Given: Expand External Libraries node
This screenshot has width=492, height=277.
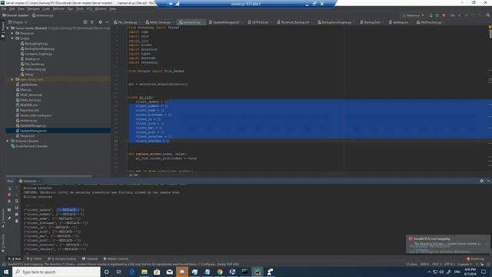Looking at the screenshot, I should click(8, 141).
